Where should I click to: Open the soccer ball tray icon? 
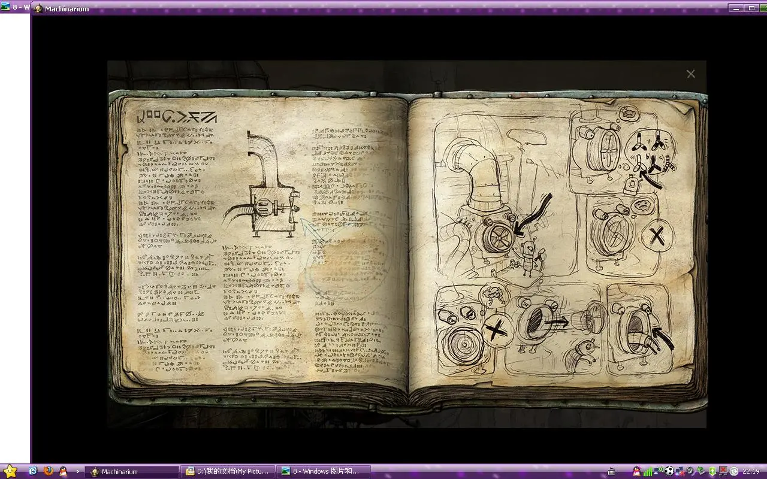tap(669, 471)
